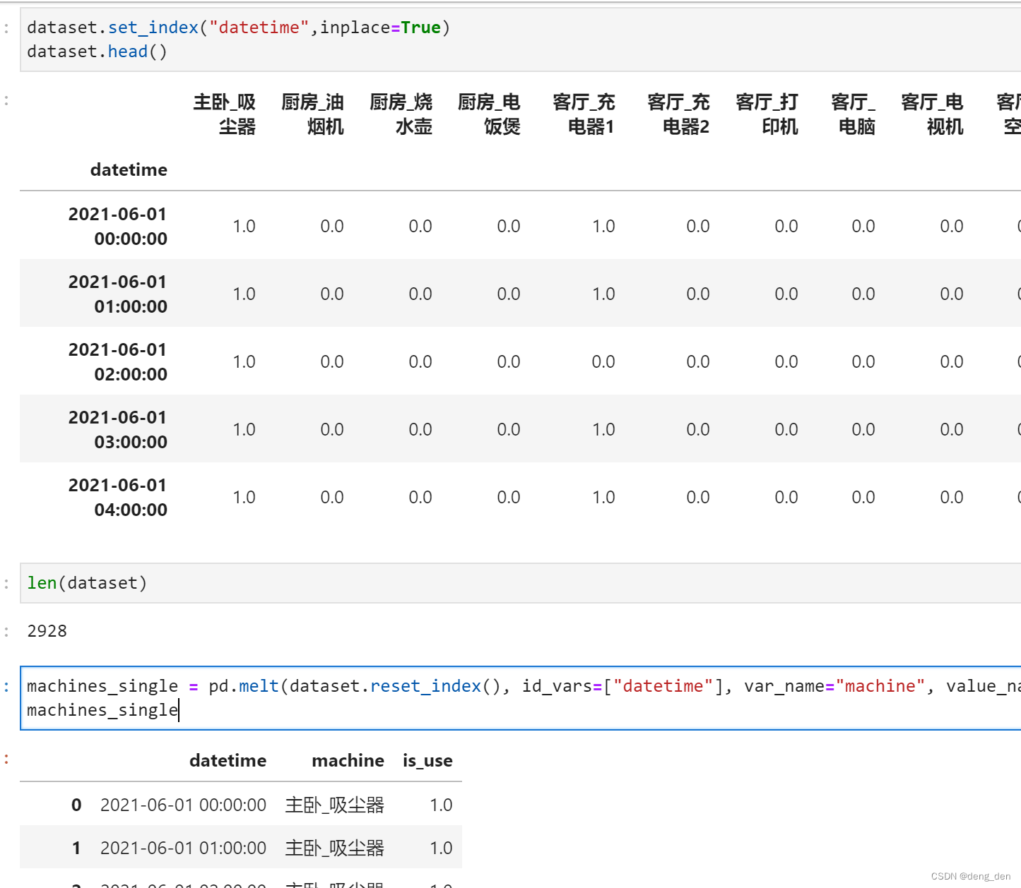Click row index 2021-06-01 00:00:00
The image size is (1021, 888).
point(118,226)
